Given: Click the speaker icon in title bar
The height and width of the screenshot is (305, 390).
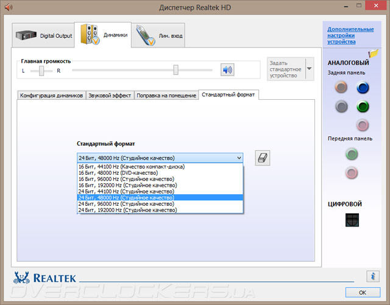Looking at the screenshot, I should tap(9, 7).
